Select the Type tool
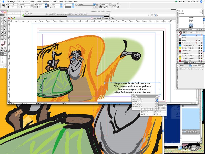205x154 pixels. (5, 18)
